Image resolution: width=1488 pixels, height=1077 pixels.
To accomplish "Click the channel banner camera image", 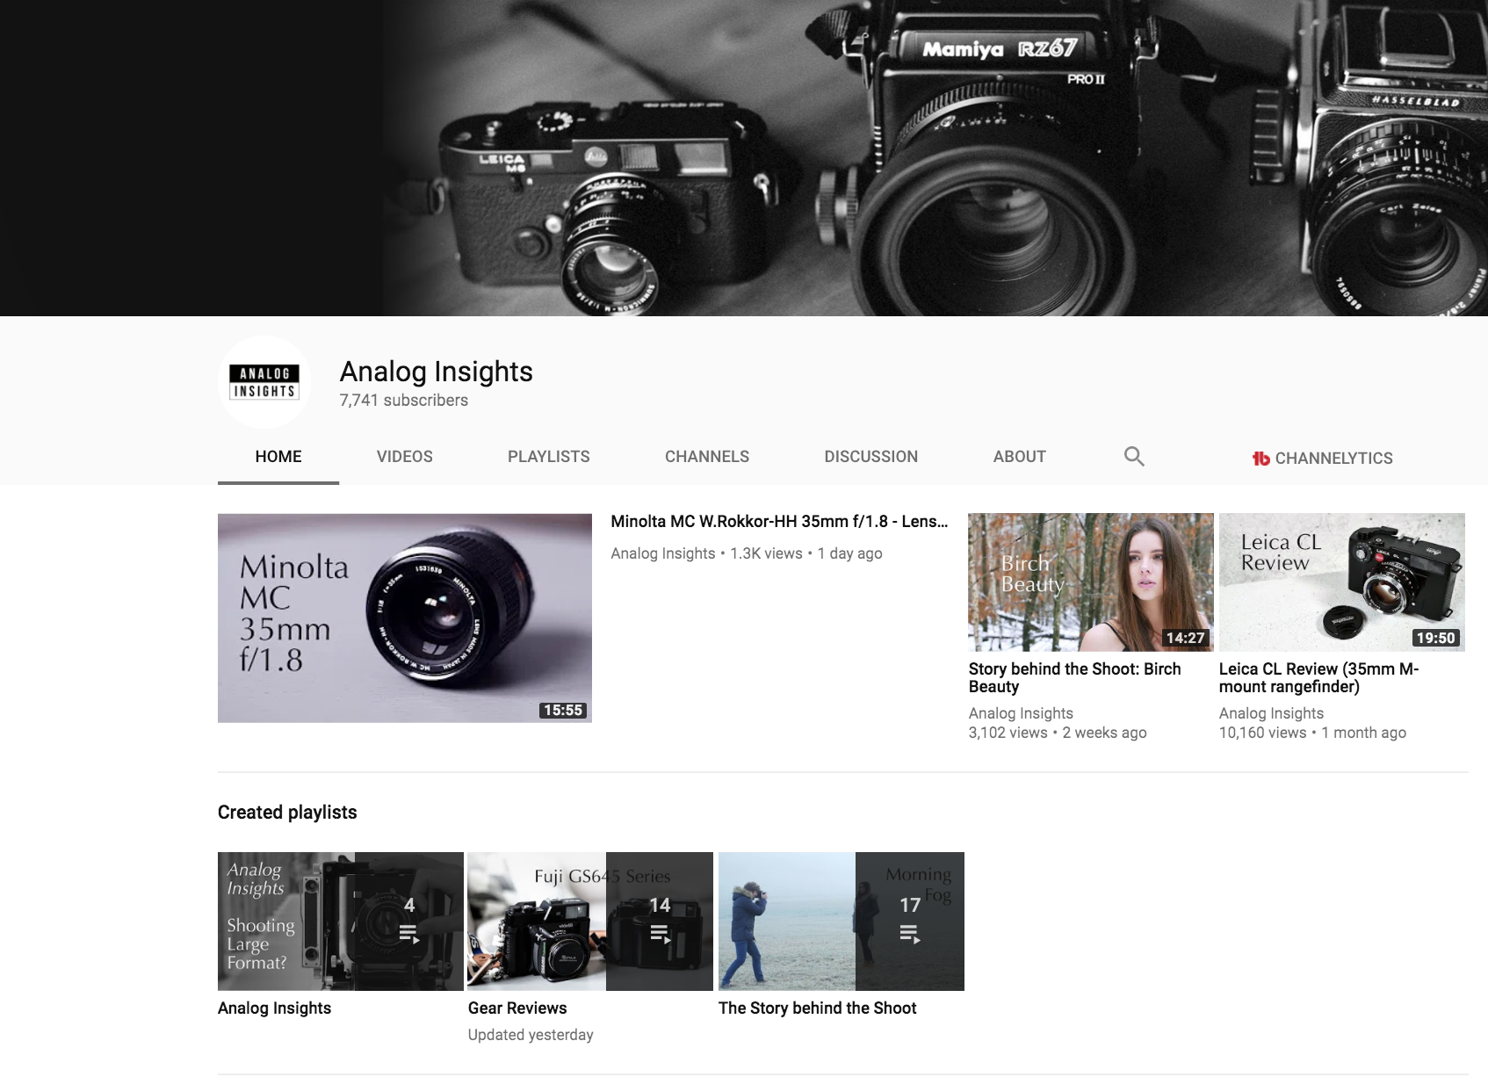I will pos(744,158).
